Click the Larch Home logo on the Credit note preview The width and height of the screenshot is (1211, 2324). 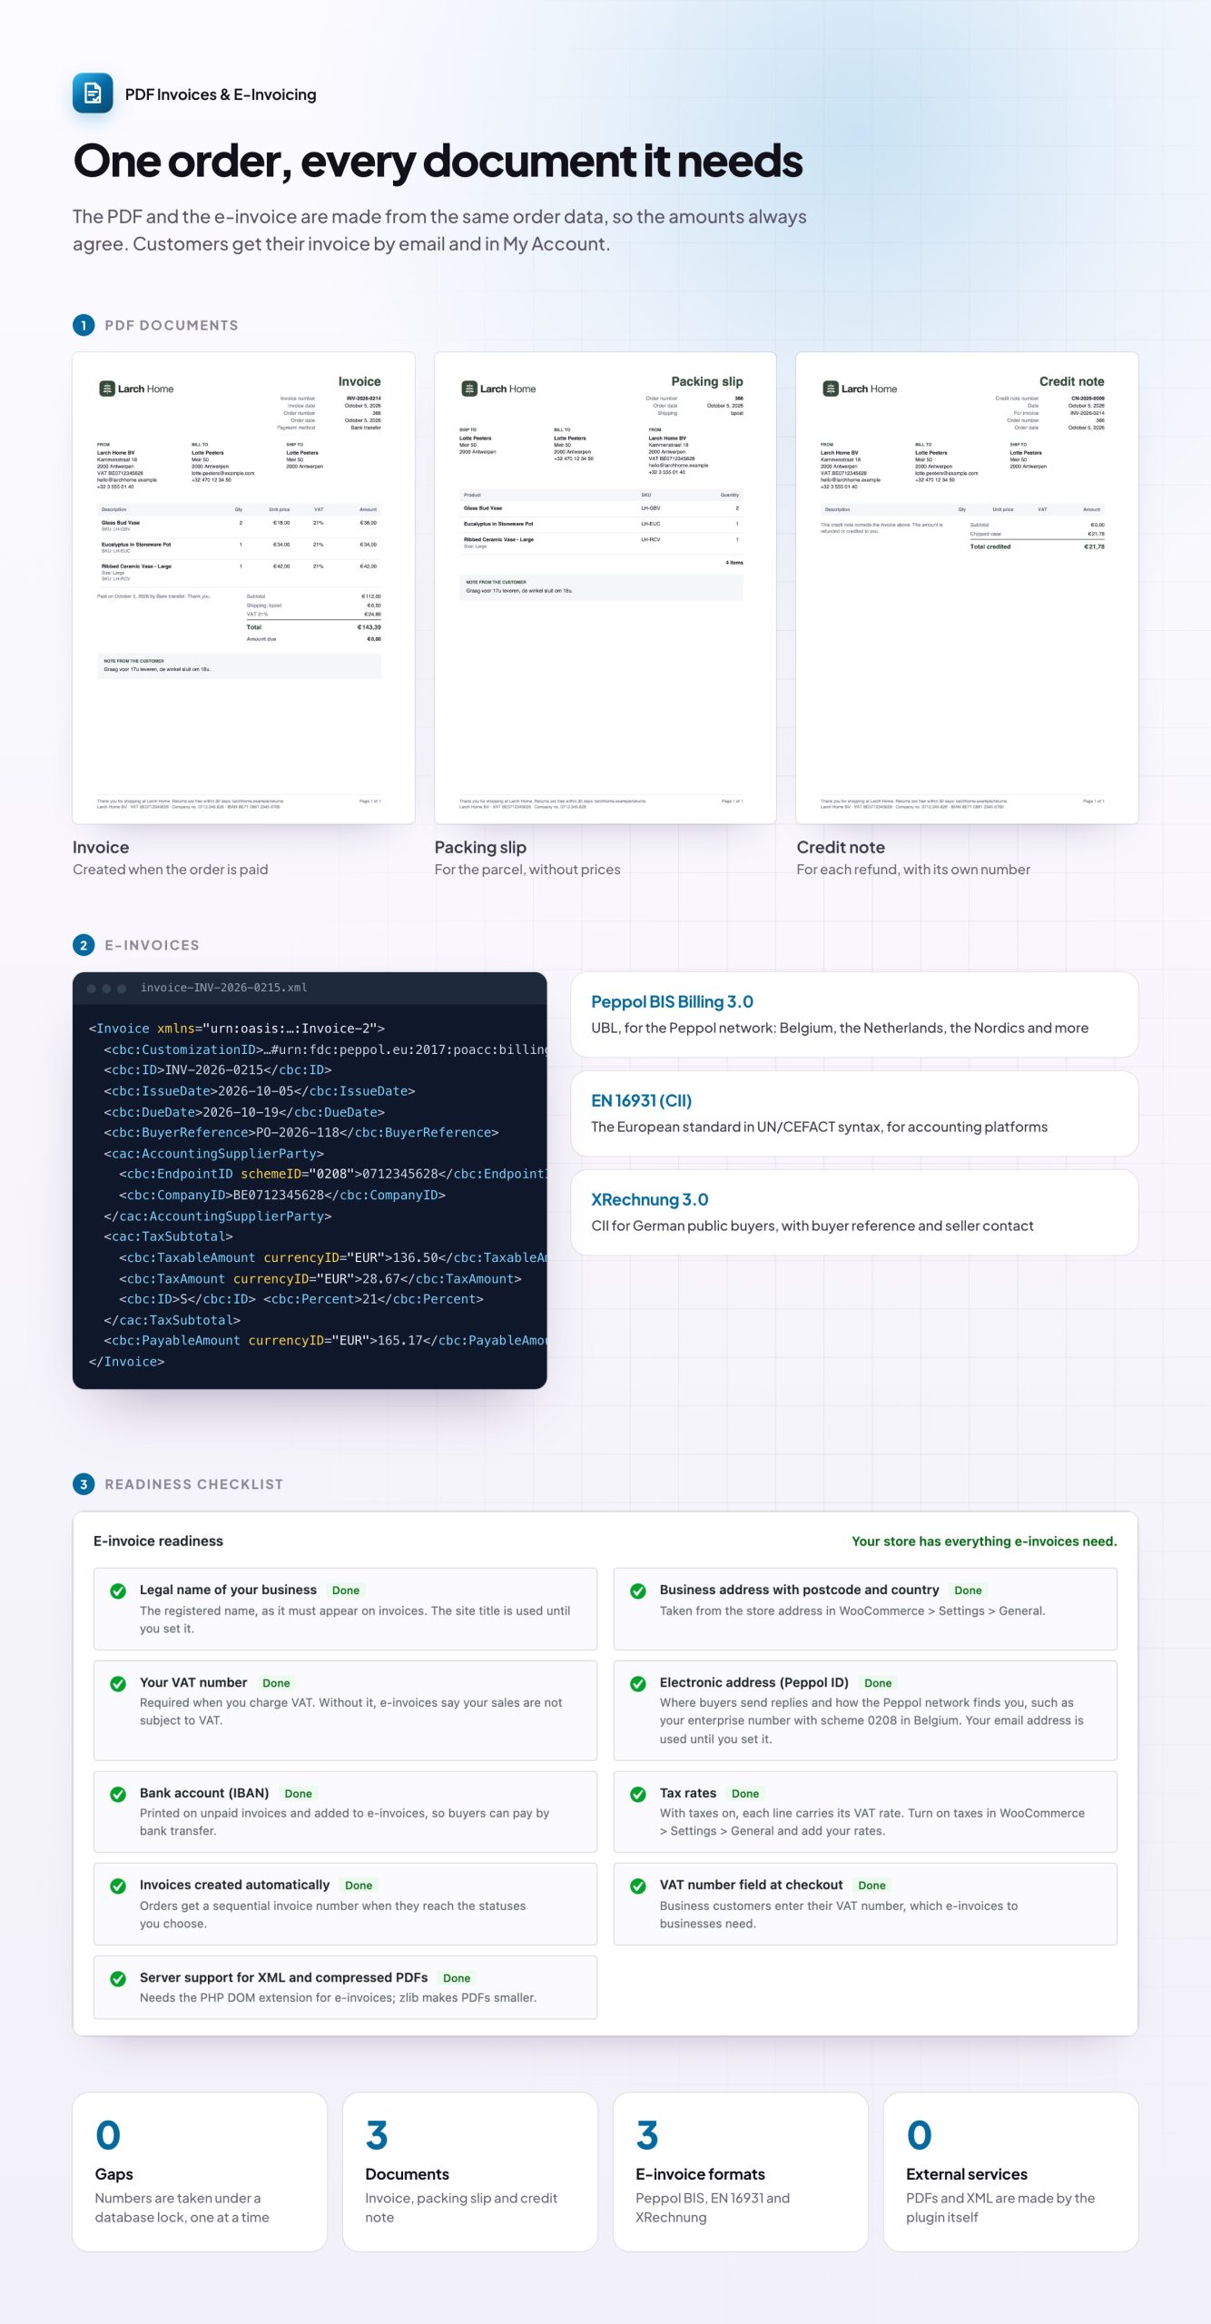[x=860, y=389]
